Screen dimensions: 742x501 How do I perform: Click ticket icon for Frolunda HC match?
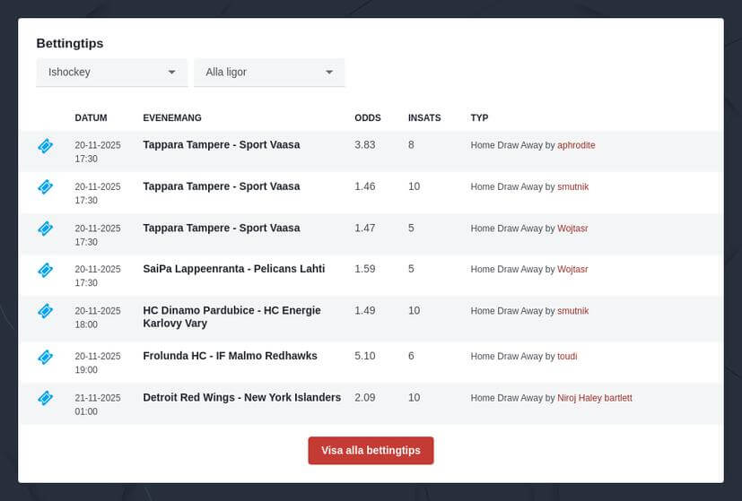(45, 357)
